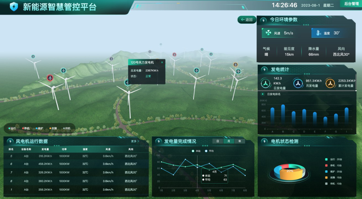Click the 故障 orange legend swatch in pie chart
362x199 pixels.
tap(327, 178)
